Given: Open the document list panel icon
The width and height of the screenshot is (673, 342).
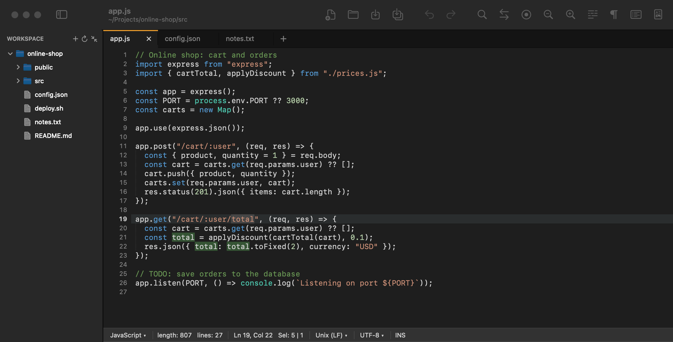Looking at the screenshot, I should tap(636, 15).
